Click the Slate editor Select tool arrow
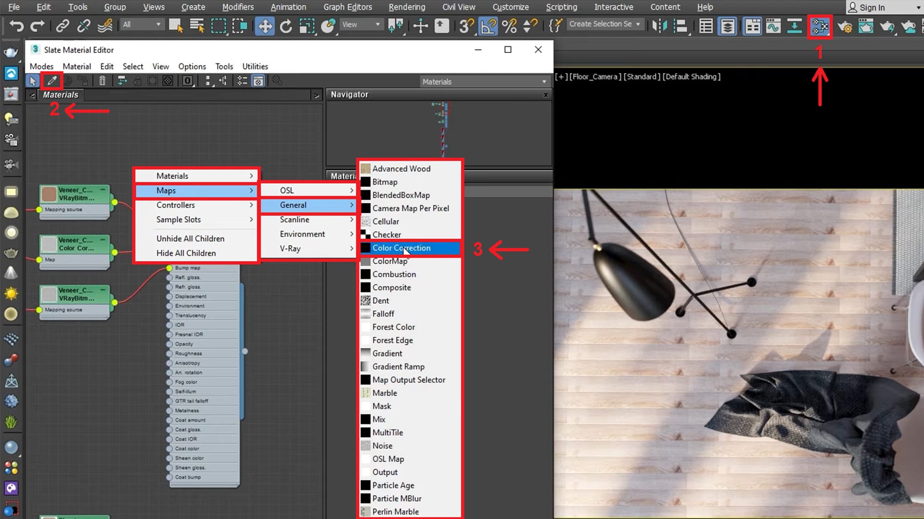 33,81
